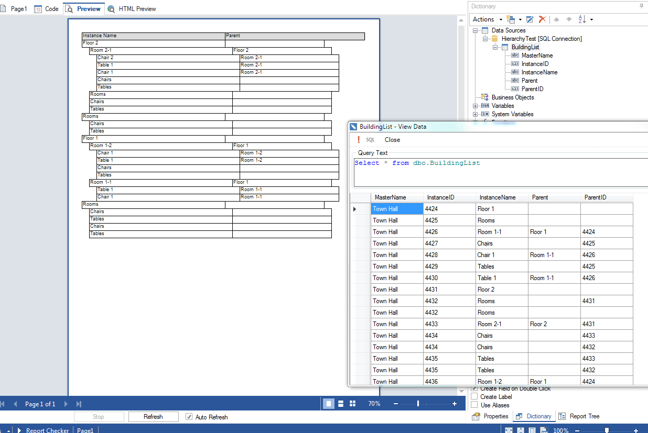Click SQL button in View Data toolbar
Viewport: 648px width, 433px height.
[371, 140]
